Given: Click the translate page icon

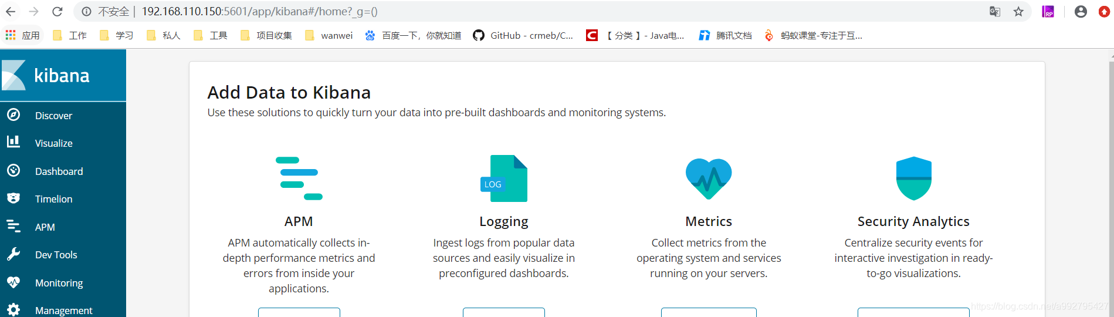Looking at the screenshot, I should (995, 12).
